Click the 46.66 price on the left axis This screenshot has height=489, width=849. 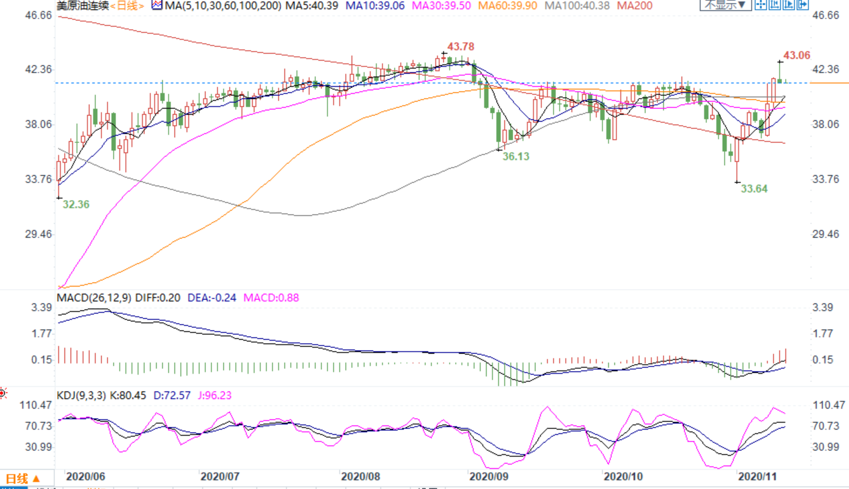38,15
